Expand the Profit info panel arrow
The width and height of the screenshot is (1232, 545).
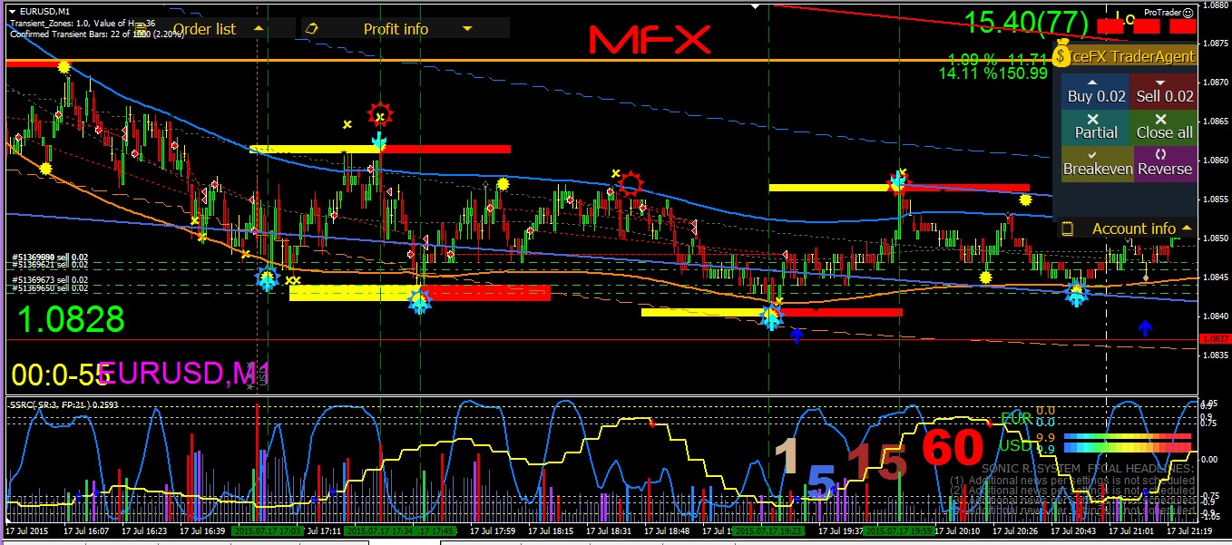click(467, 29)
